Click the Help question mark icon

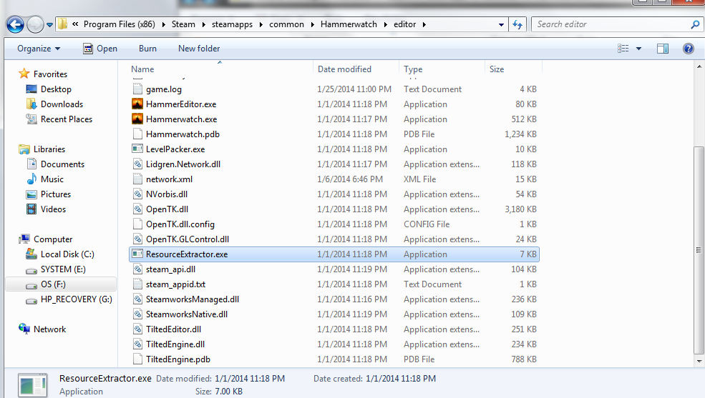(x=688, y=49)
